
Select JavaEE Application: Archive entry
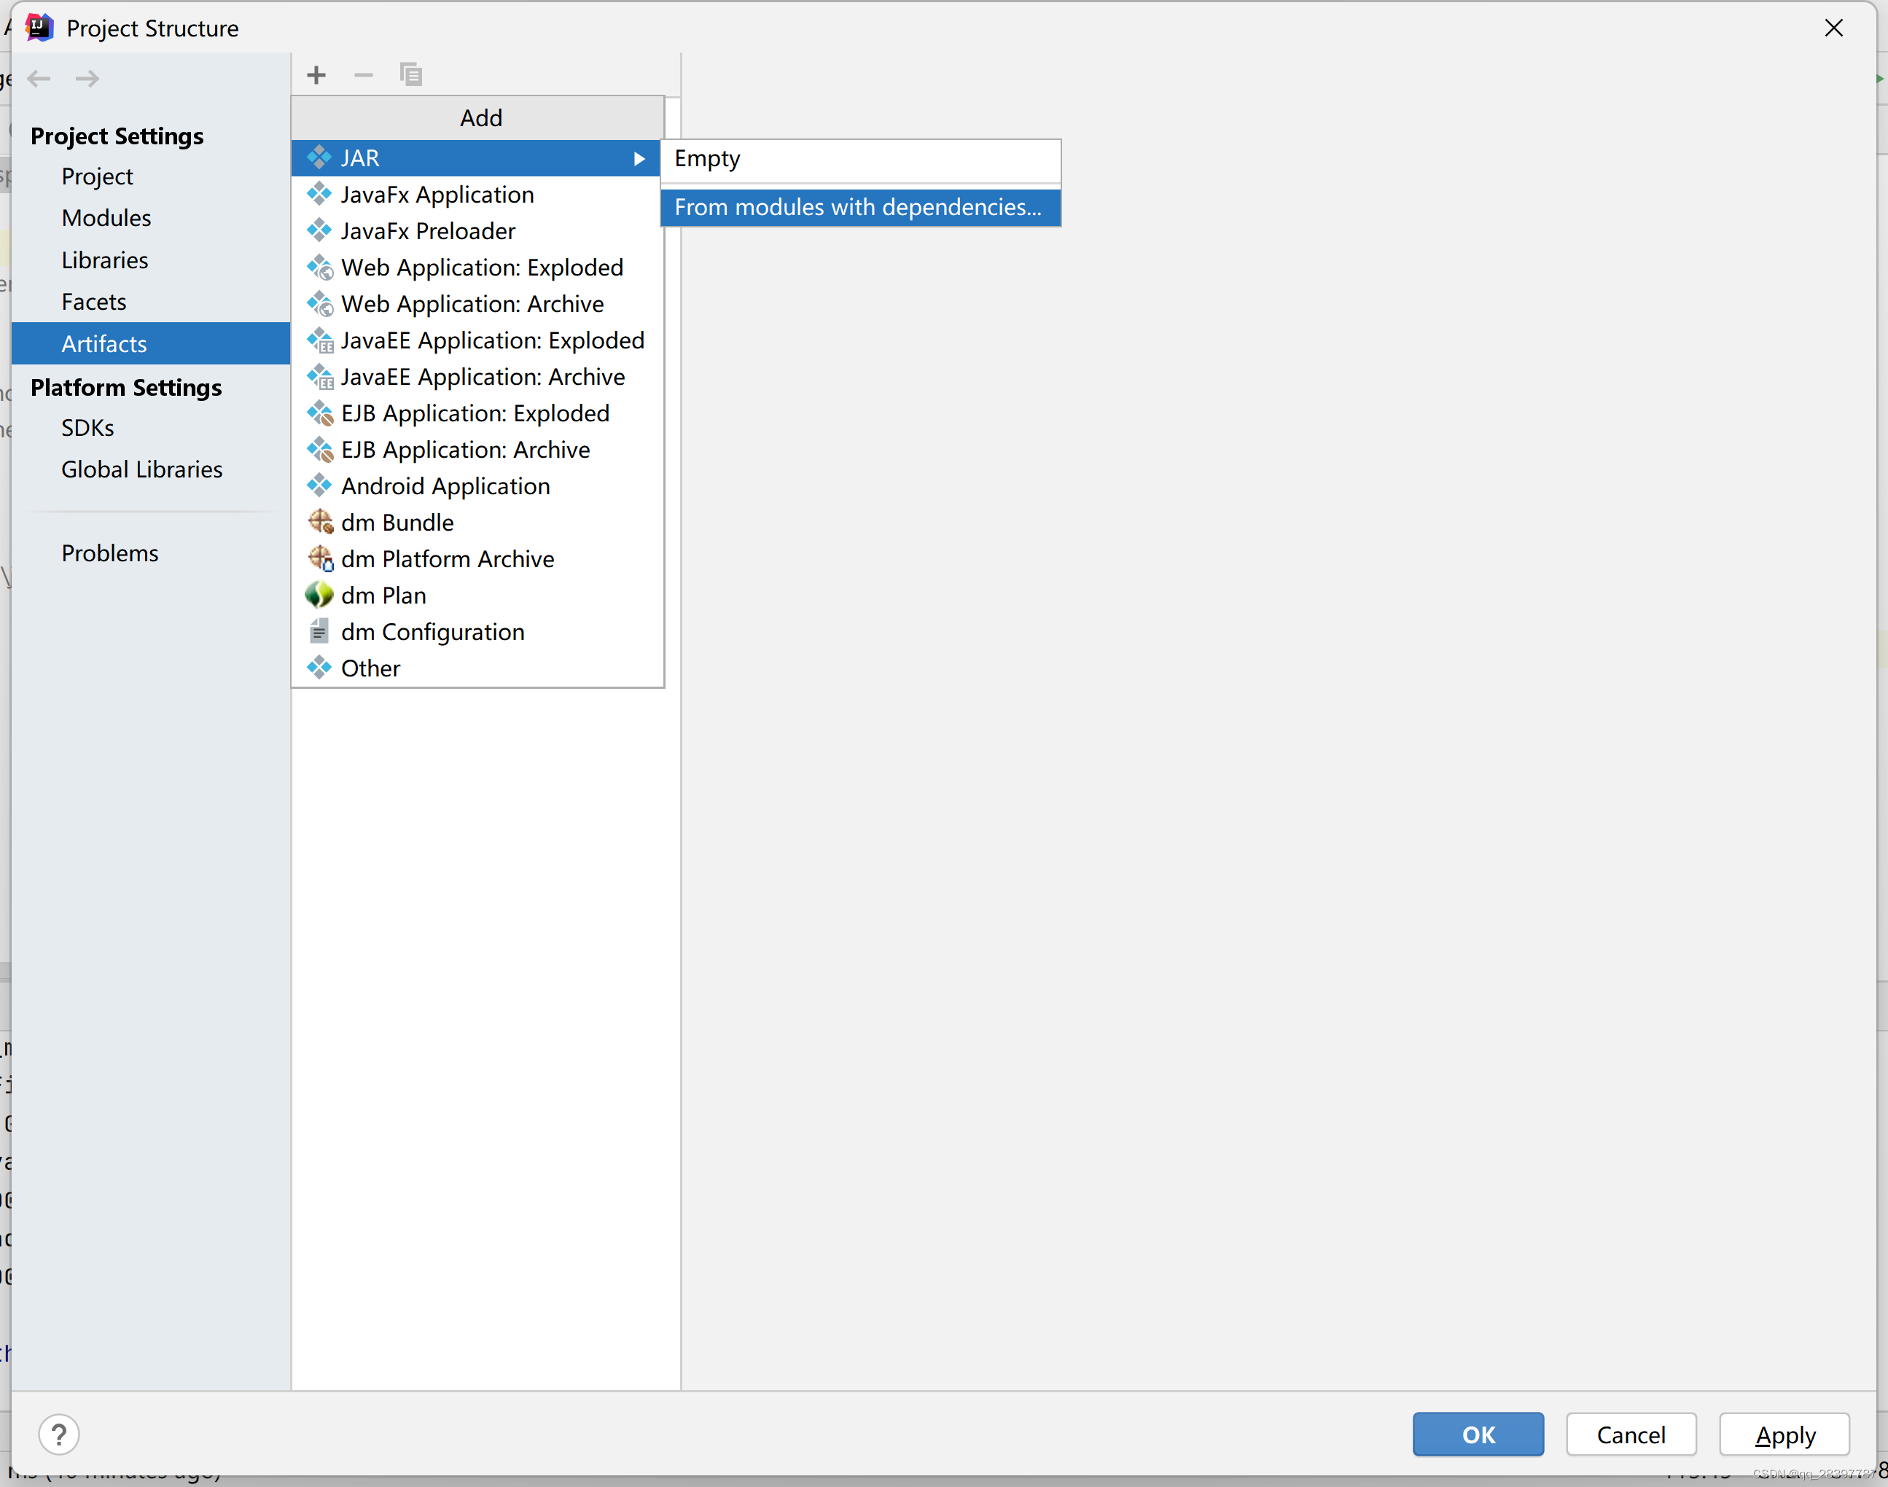(x=483, y=377)
